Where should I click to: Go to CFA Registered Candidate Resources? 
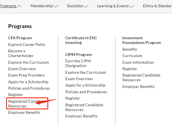point(25,104)
